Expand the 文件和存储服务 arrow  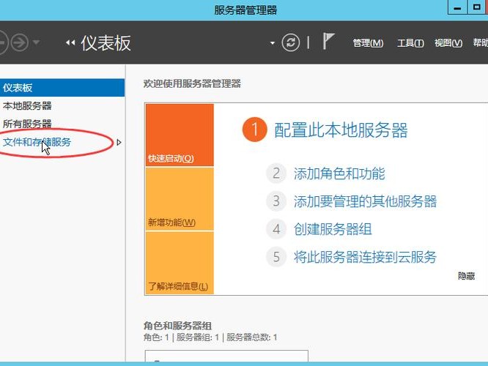119,143
